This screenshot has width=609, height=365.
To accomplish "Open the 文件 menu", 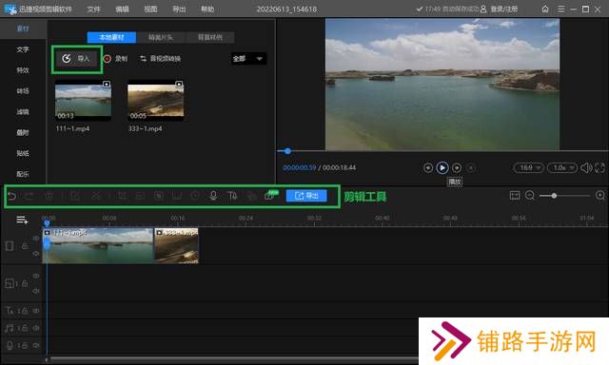I will [x=93, y=9].
